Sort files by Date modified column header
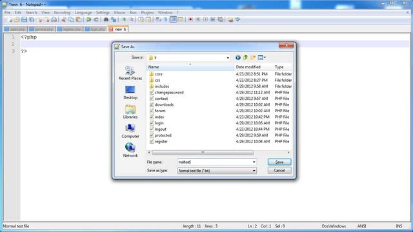 point(253,67)
